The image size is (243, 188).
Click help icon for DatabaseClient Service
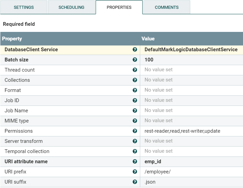135,50
